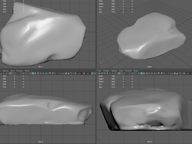Open Grease Pencil icon in side view toolbar
Image resolution: width=192 pixels, height=144 pixels.
click(x=115, y=73)
